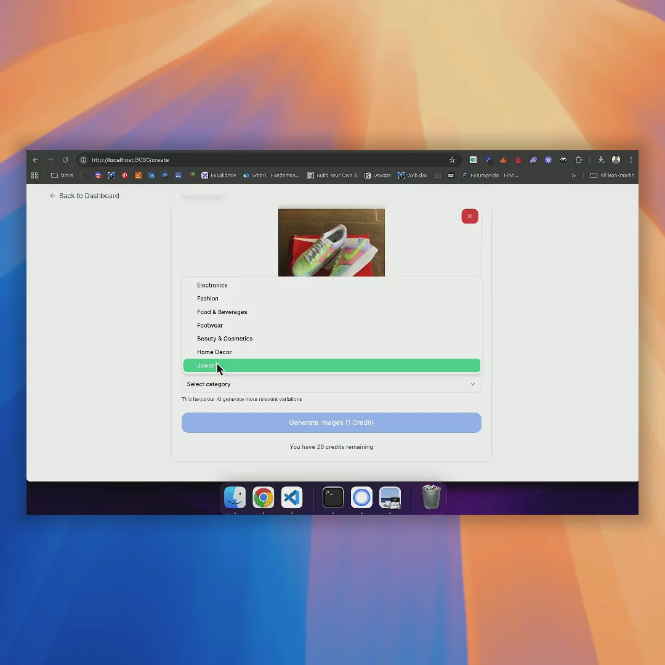Click Generate Images (1 Credit) button
This screenshot has height=665, width=665.
click(x=331, y=422)
